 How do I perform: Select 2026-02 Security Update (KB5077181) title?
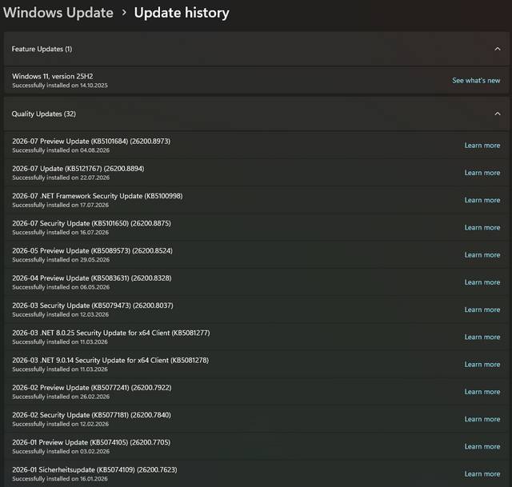pyautogui.click(x=91, y=416)
